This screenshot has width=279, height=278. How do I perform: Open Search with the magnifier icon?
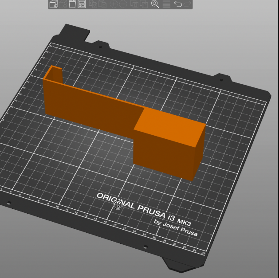pos(155,4)
